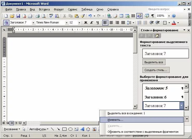Toggle justify alignment button
Image resolution: width=192 pixels, height=139 pixels.
(123, 23)
